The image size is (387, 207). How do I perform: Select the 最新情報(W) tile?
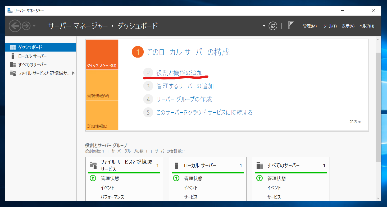coord(102,85)
